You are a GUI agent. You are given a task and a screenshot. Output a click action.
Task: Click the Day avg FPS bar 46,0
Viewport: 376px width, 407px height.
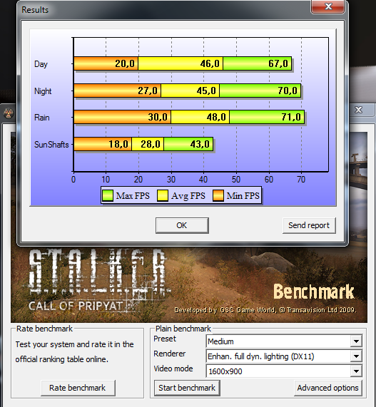pyautogui.click(x=181, y=63)
